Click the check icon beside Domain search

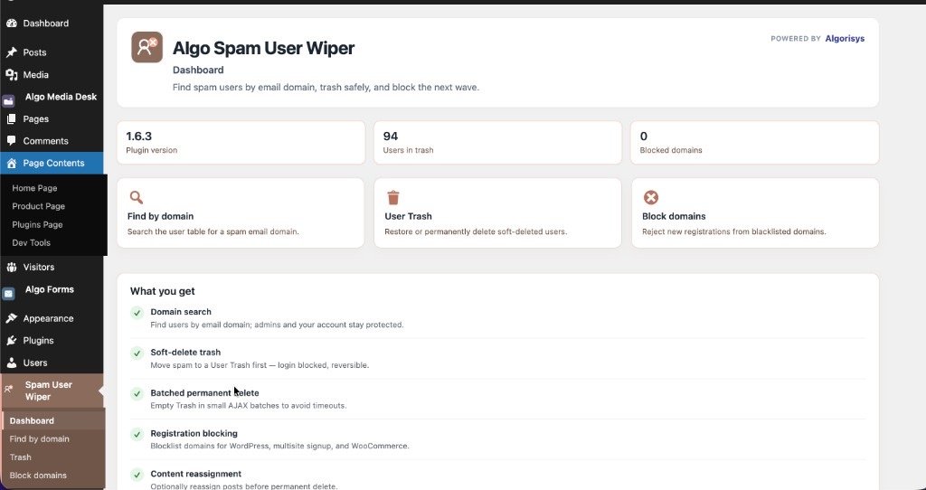pyautogui.click(x=137, y=313)
